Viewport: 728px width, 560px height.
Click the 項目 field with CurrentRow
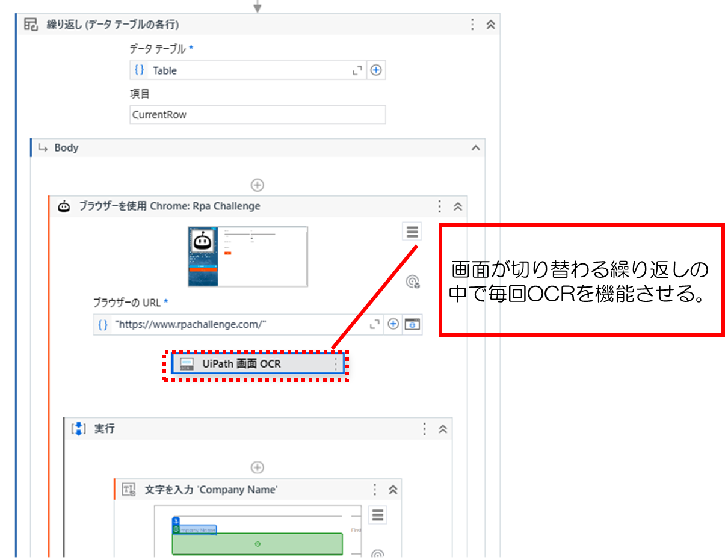[x=258, y=114]
